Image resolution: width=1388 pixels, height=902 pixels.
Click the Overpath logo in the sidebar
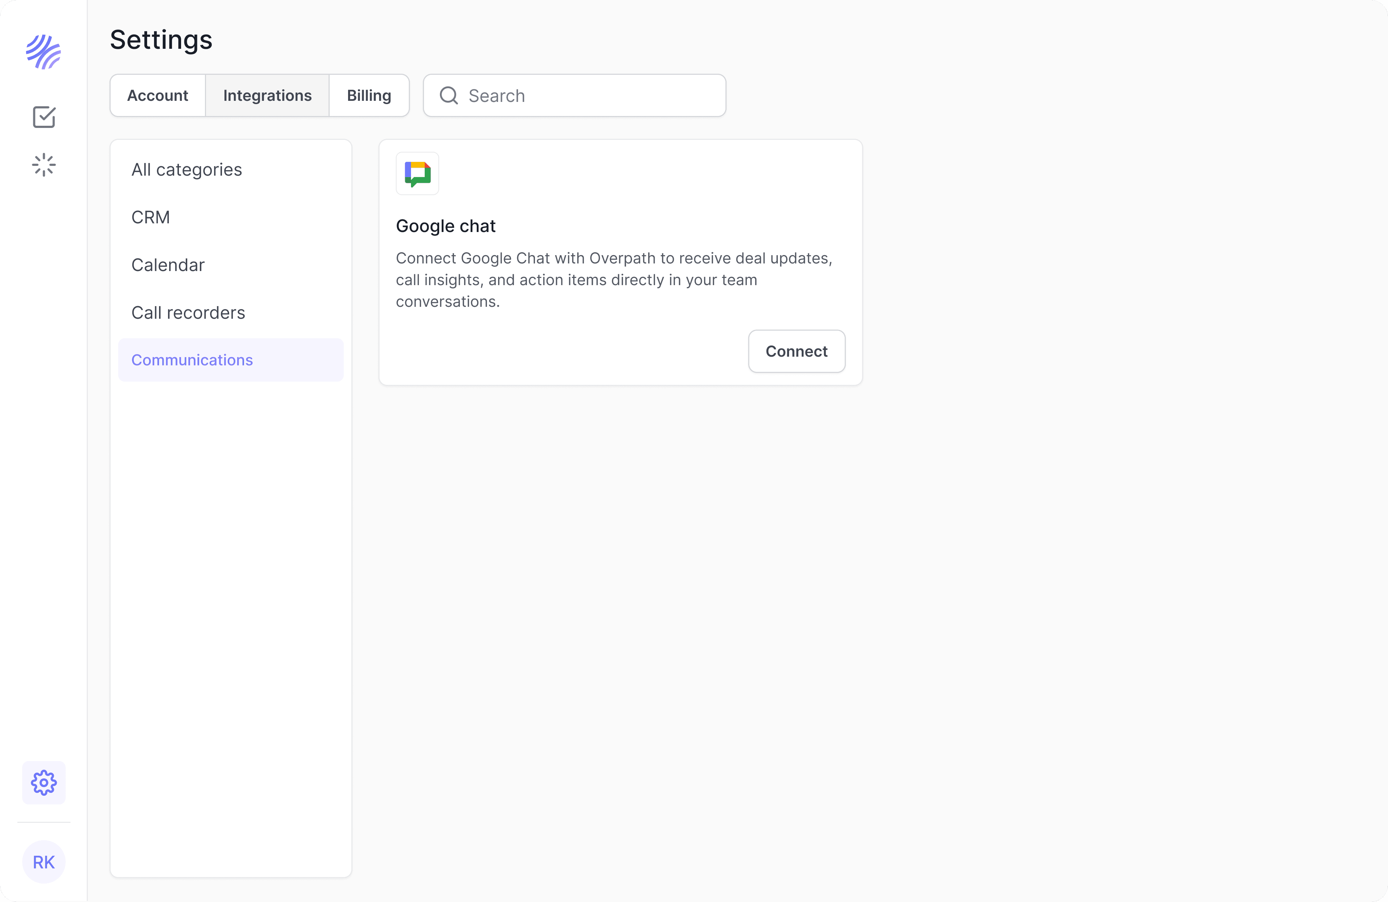44,52
